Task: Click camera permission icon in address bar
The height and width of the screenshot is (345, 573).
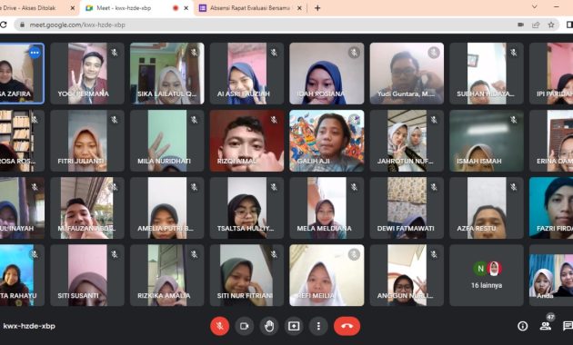Action: coord(521,25)
